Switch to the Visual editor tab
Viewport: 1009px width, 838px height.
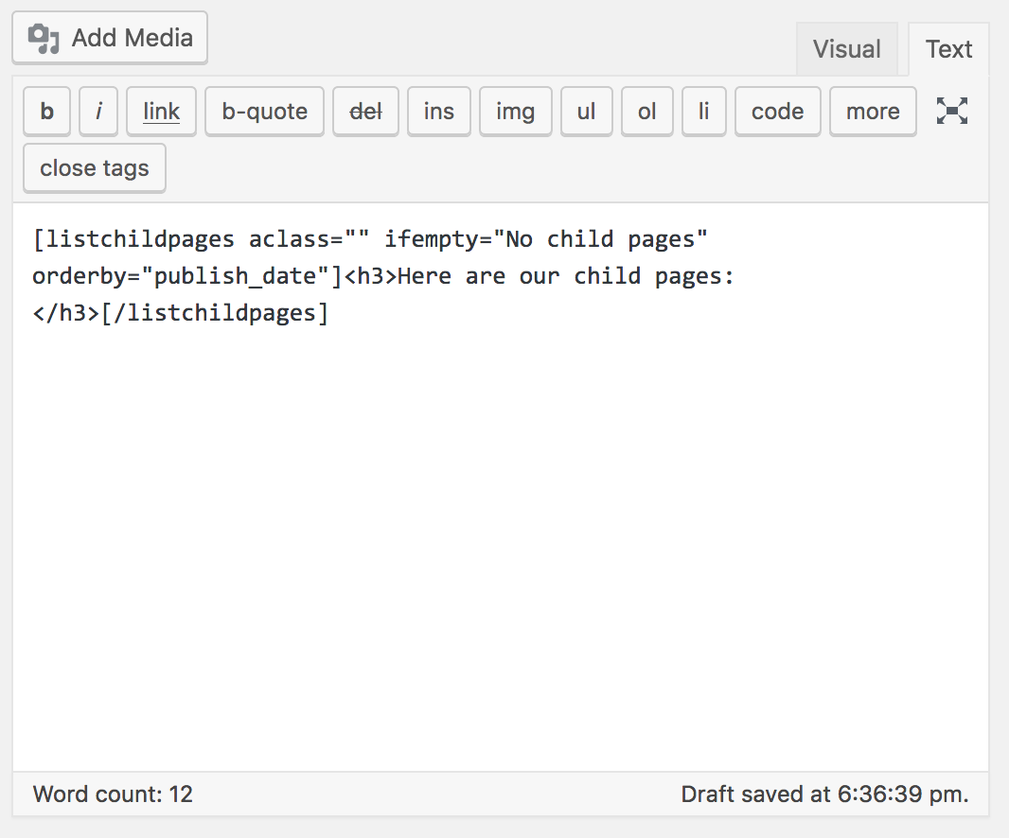click(x=846, y=49)
